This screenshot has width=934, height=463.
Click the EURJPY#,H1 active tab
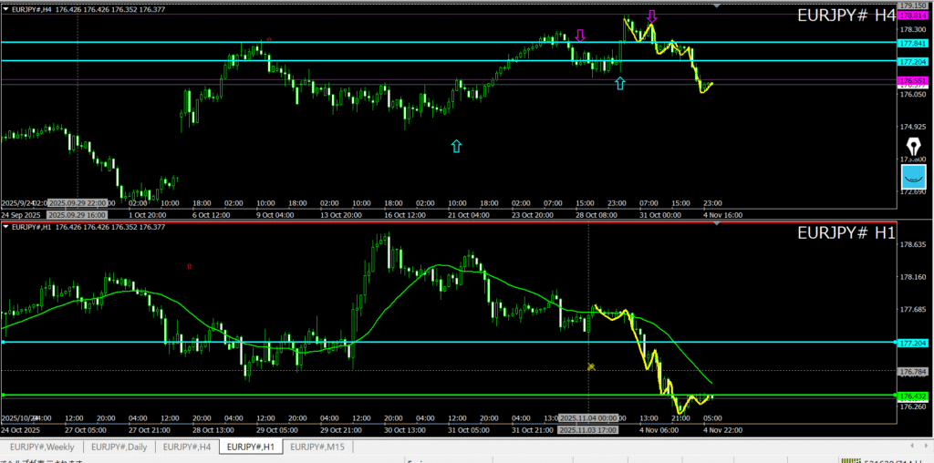251,447
